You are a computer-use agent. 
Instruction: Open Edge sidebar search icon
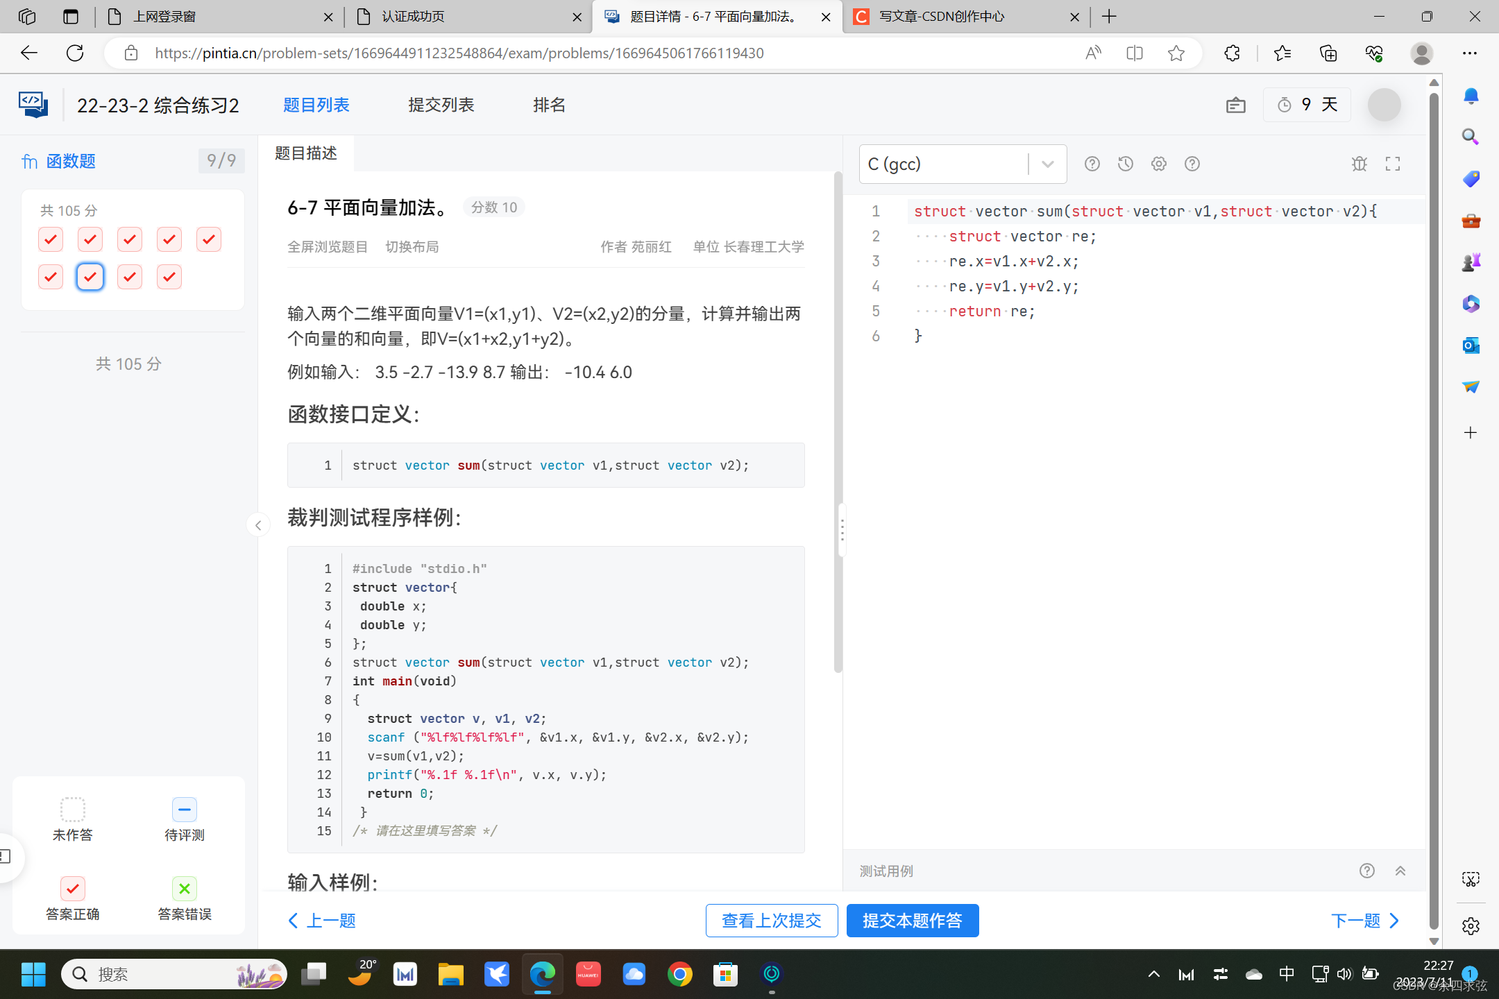click(x=1471, y=137)
